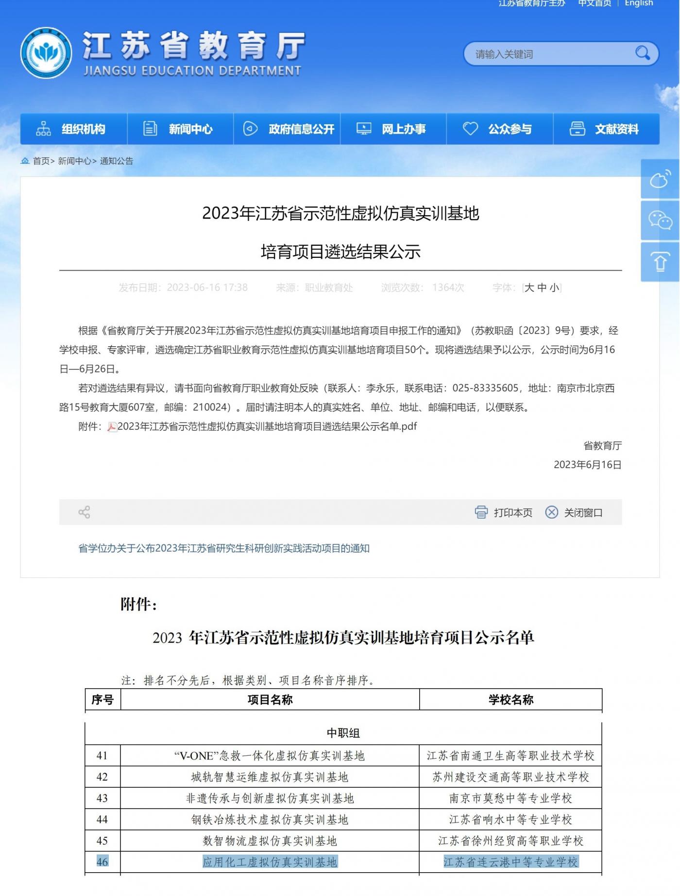Click the 江苏省教育厅主办 top link
Viewport: 680px width, 896px height.
click(532, 3)
